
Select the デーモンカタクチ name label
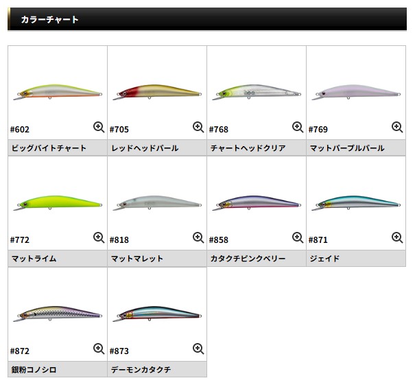pos(141,370)
